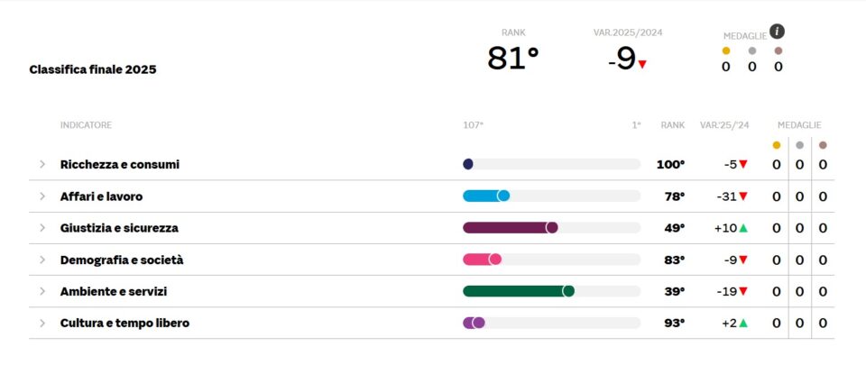Click red down arrow in Affari row

tap(743, 196)
